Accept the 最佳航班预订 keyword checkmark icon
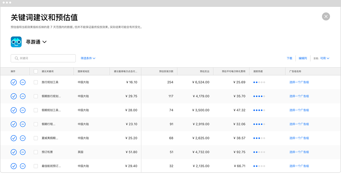 click(14, 166)
